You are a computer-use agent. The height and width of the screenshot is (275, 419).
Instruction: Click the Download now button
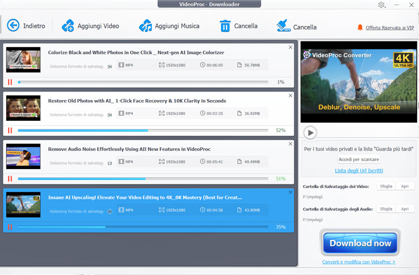coord(360,243)
